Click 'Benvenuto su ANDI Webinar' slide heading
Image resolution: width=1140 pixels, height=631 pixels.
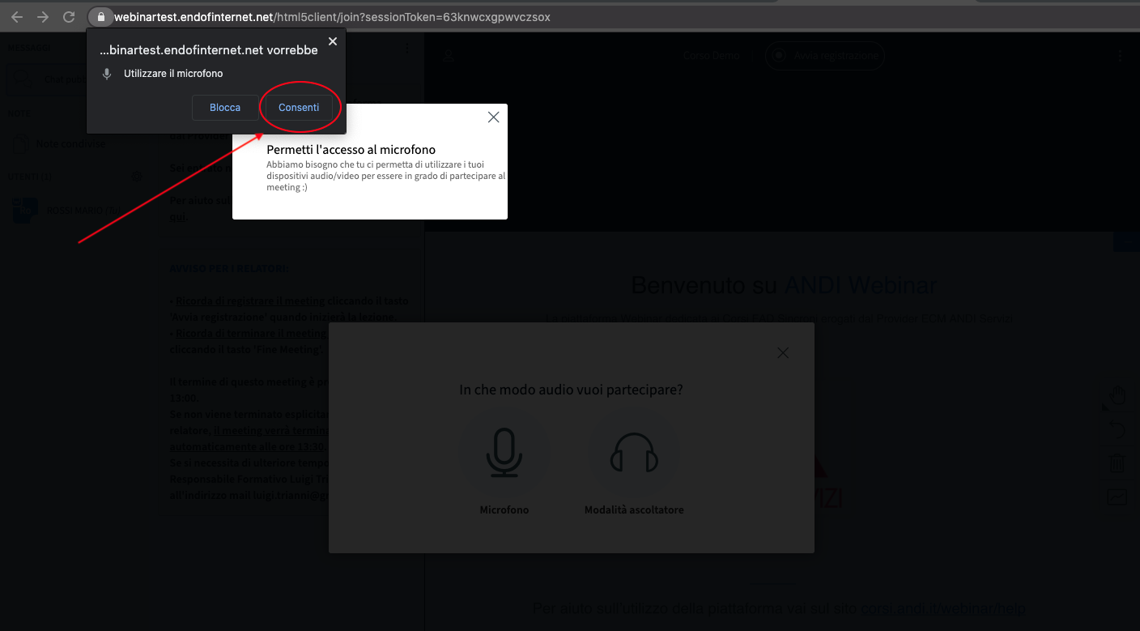click(784, 285)
